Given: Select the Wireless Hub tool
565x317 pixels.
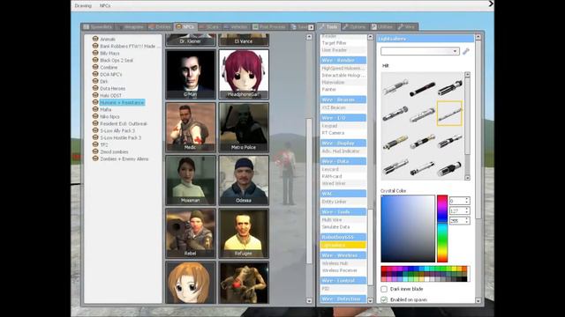Looking at the screenshot, I should click(343, 263).
